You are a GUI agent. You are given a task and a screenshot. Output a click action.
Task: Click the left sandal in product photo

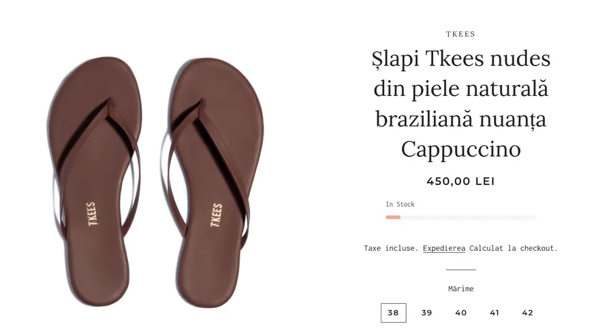pos(95,181)
